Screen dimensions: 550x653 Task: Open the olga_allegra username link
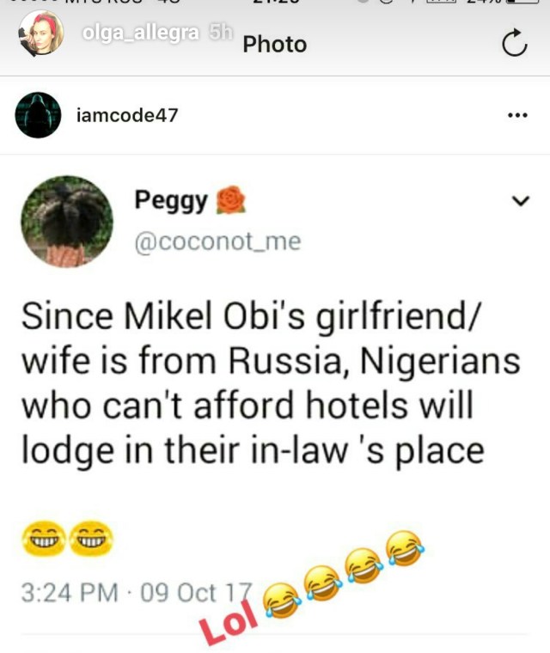coord(141,33)
